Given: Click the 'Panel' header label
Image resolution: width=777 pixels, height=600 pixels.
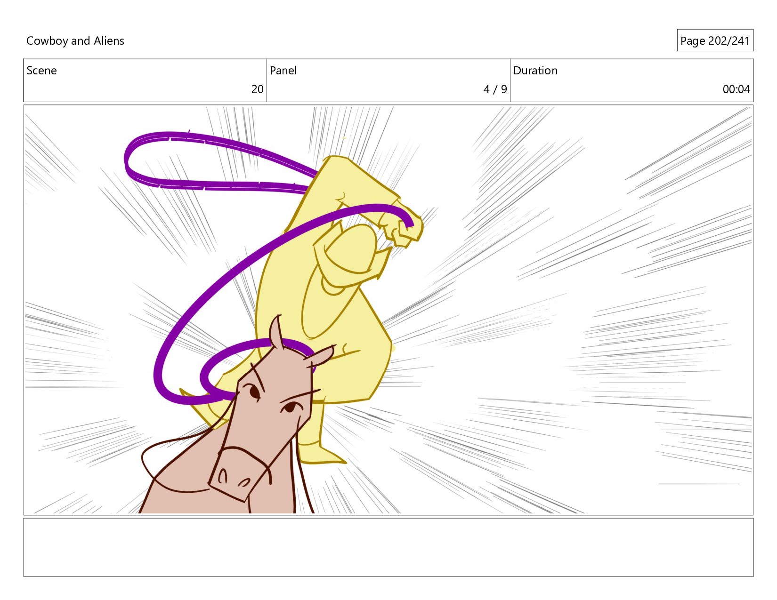Looking at the screenshot, I should pyautogui.click(x=283, y=71).
